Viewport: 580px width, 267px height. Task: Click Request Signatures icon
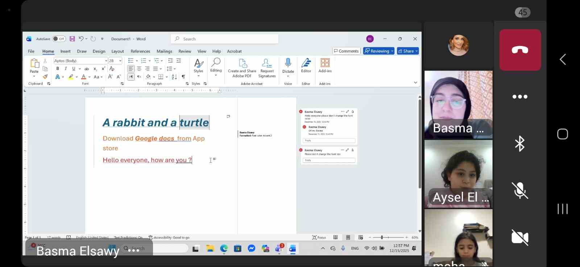[267, 68]
